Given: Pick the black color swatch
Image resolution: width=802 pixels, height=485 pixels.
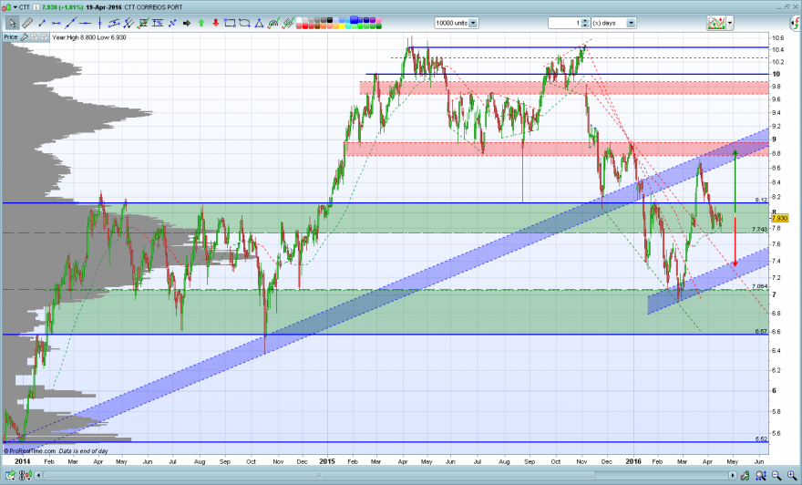Looking at the screenshot, I should [x=329, y=20].
